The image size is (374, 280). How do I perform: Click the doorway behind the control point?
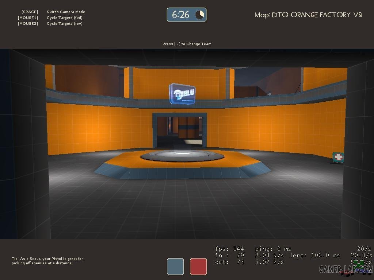[x=180, y=131]
